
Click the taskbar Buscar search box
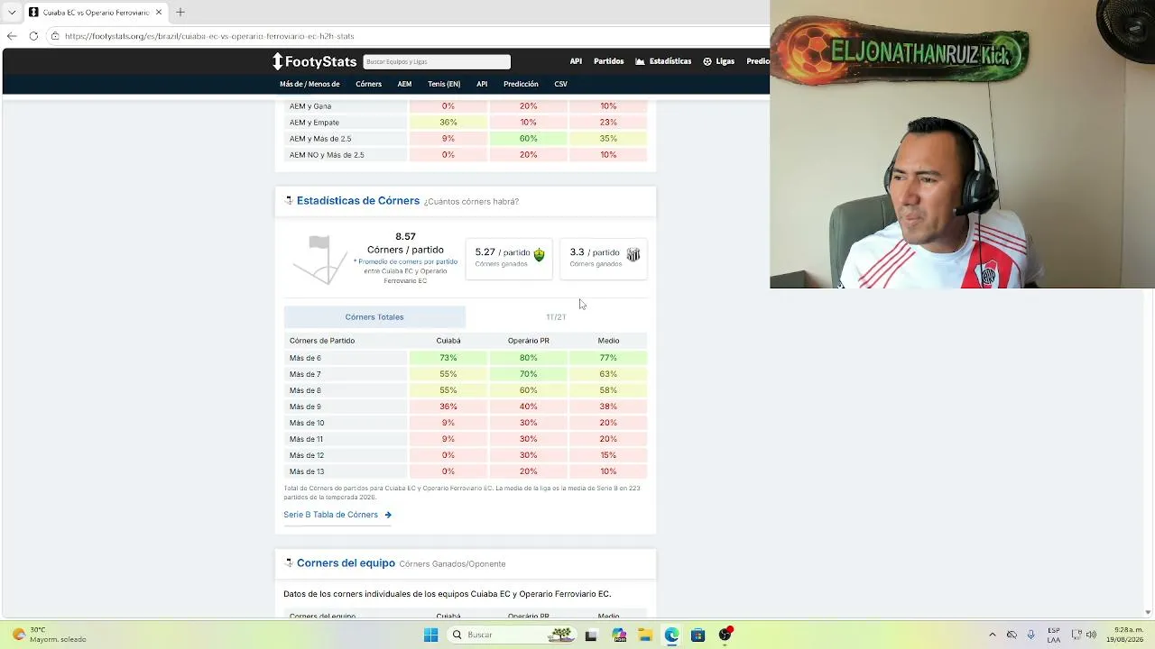(x=512, y=635)
